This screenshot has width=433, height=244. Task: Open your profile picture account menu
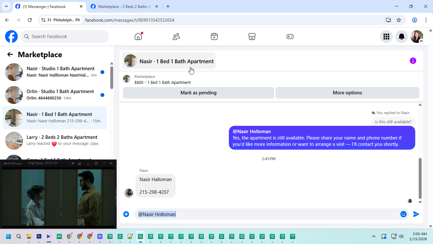(417, 37)
